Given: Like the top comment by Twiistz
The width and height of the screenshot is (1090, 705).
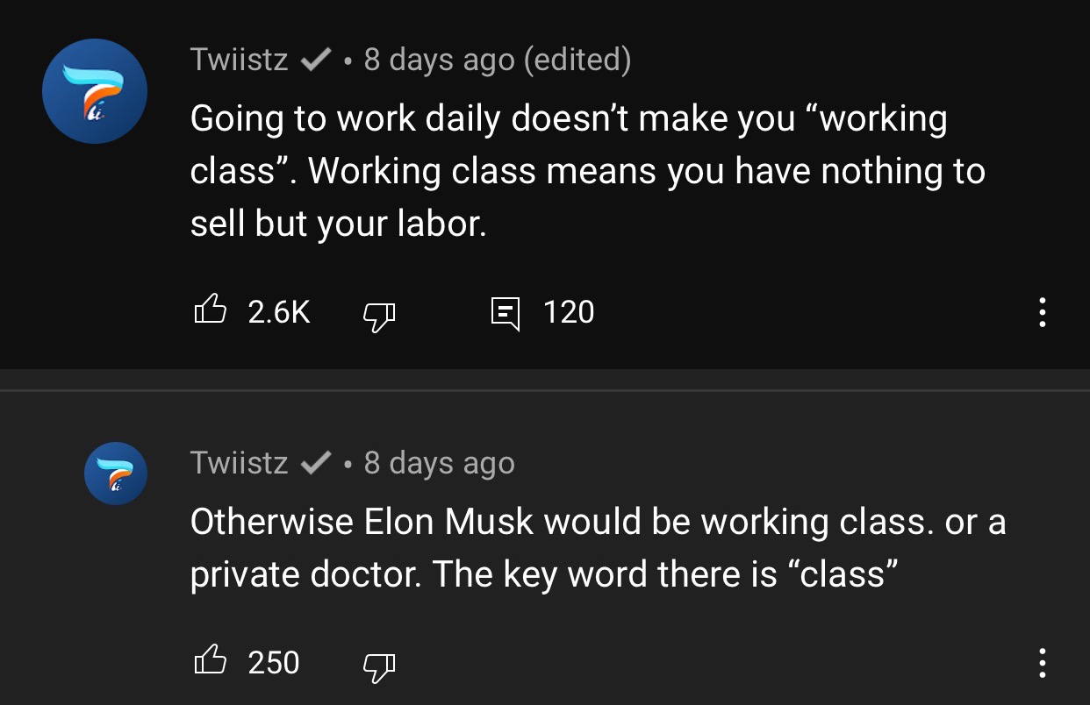Looking at the screenshot, I should [210, 311].
